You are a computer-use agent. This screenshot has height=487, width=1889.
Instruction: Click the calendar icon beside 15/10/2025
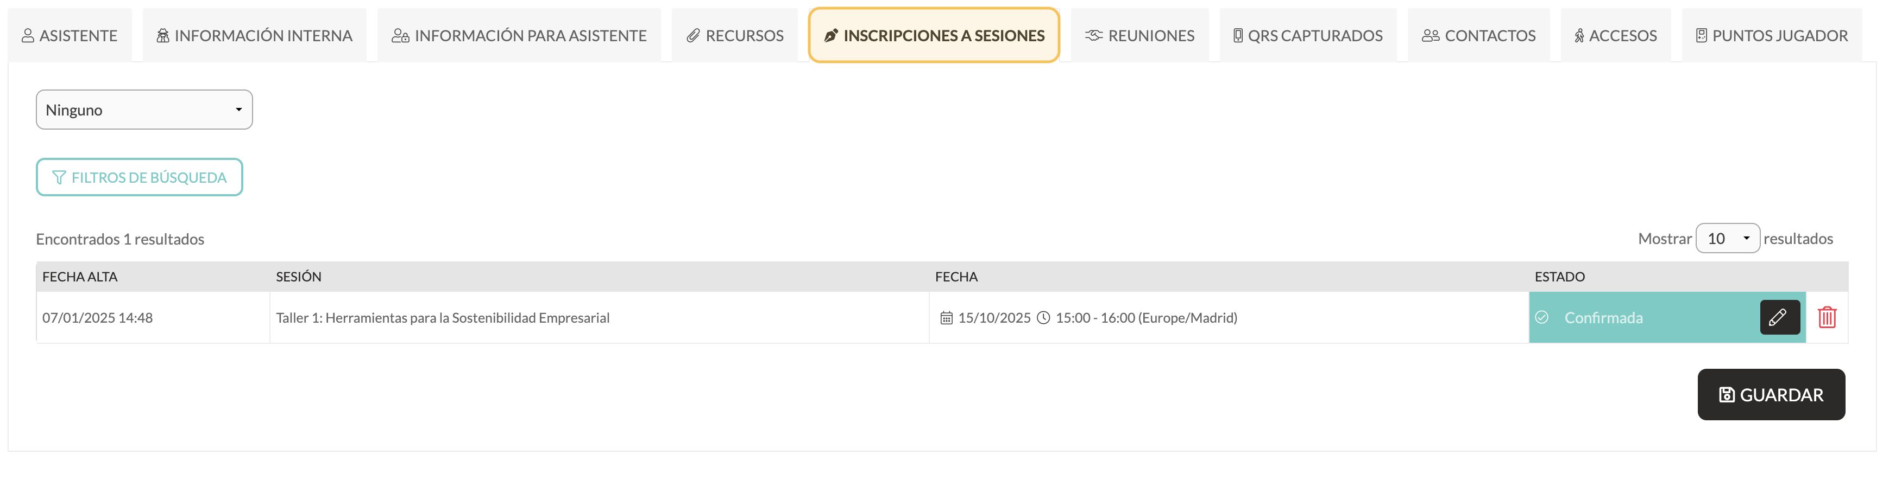[947, 318]
